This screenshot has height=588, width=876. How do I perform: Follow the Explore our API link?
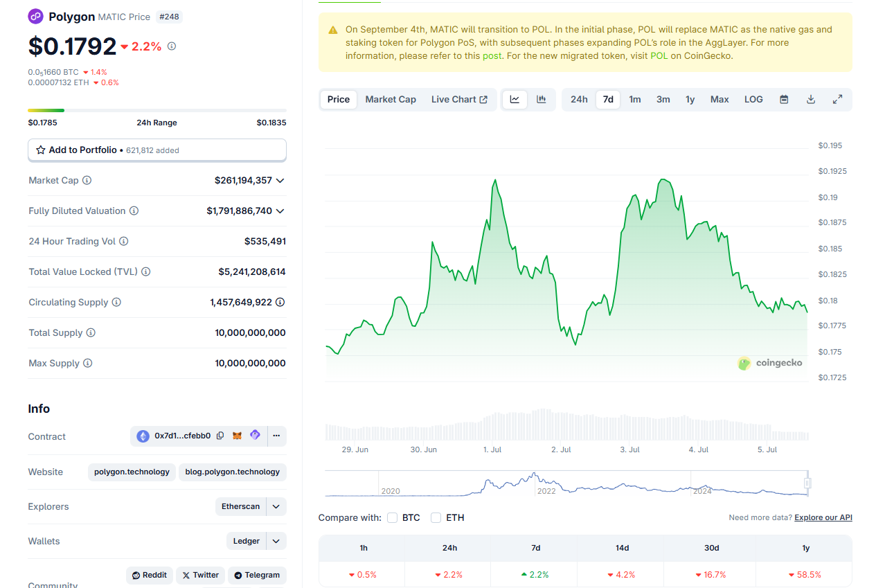pyautogui.click(x=823, y=517)
